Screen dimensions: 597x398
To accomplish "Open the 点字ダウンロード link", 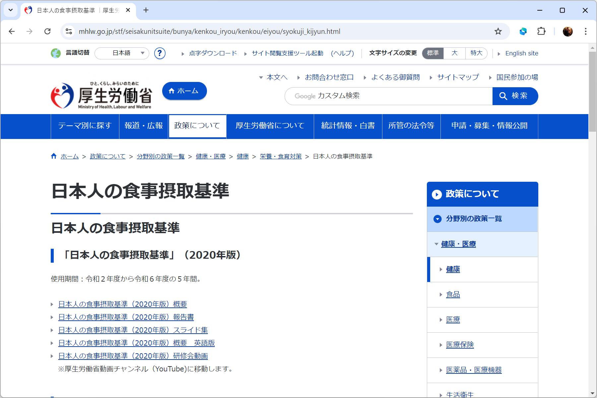I will point(213,53).
